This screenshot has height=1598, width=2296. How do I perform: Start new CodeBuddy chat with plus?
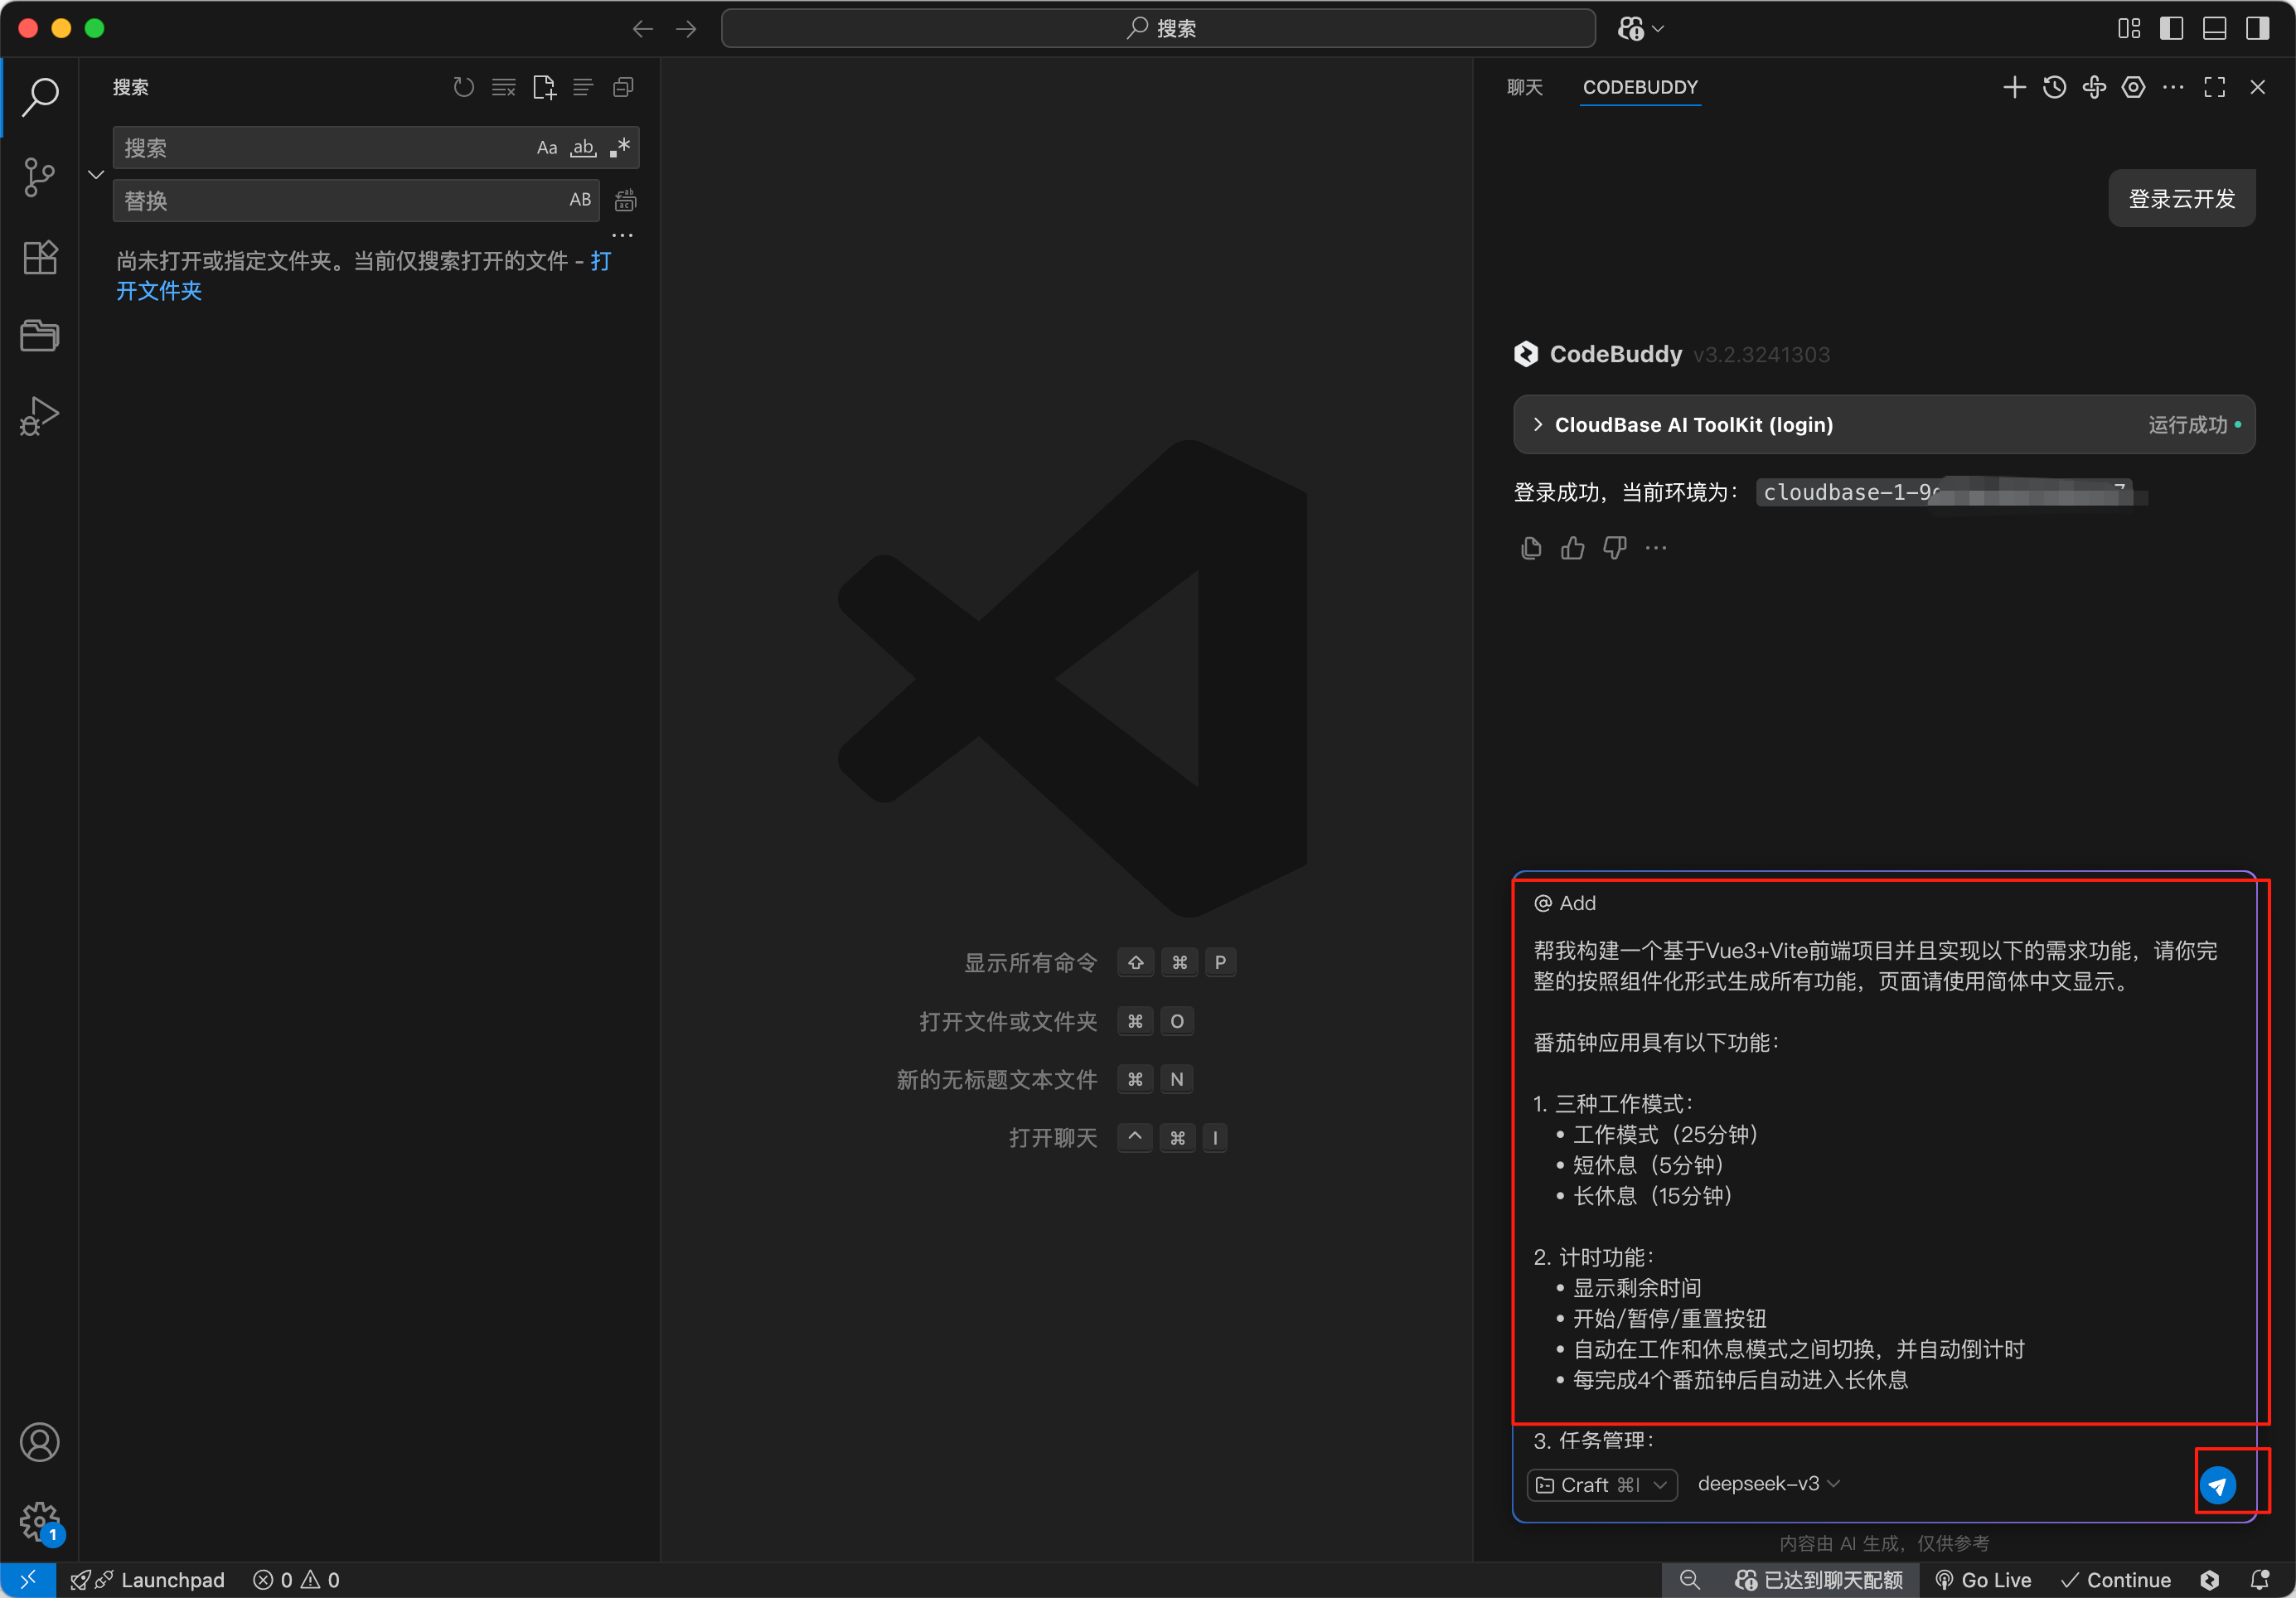(x=2014, y=88)
